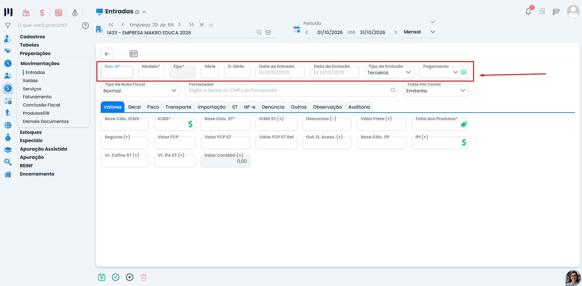Switch to the Geral tab

(x=134, y=107)
